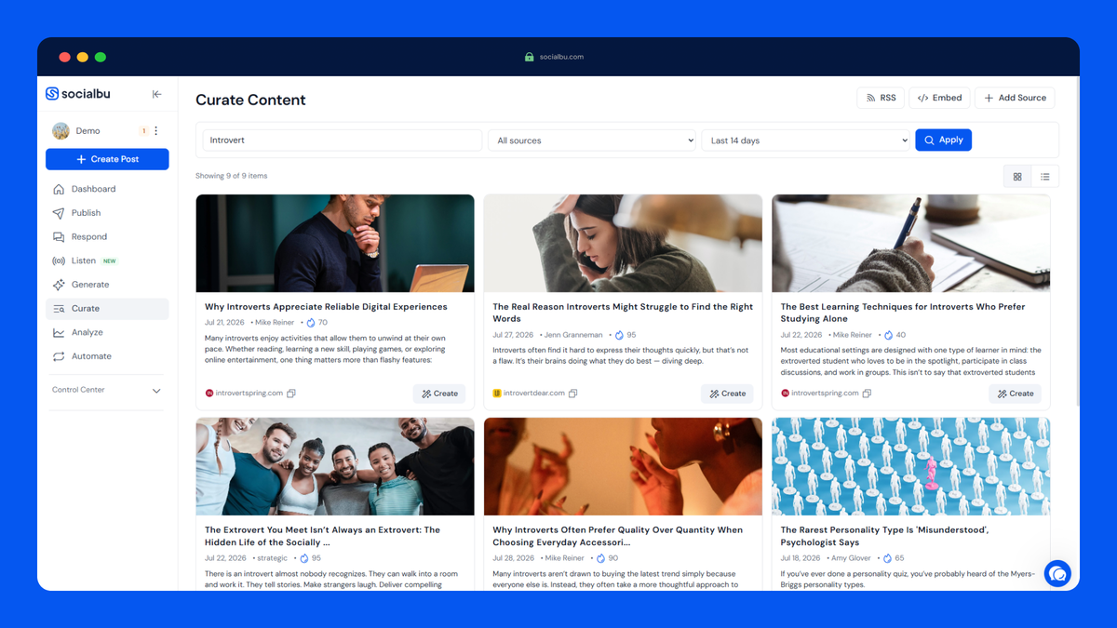Image resolution: width=1117 pixels, height=628 pixels.
Task: Click the RSS button
Action: click(x=881, y=98)
